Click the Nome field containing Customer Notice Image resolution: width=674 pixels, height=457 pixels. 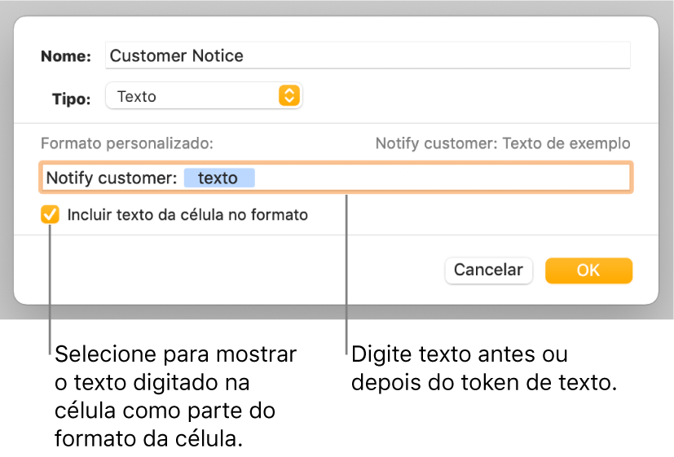coord(368,55)
